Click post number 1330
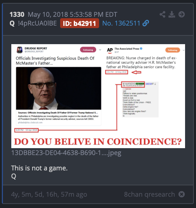The width and height of the screenshot is (196, 208). pos(17,14)
